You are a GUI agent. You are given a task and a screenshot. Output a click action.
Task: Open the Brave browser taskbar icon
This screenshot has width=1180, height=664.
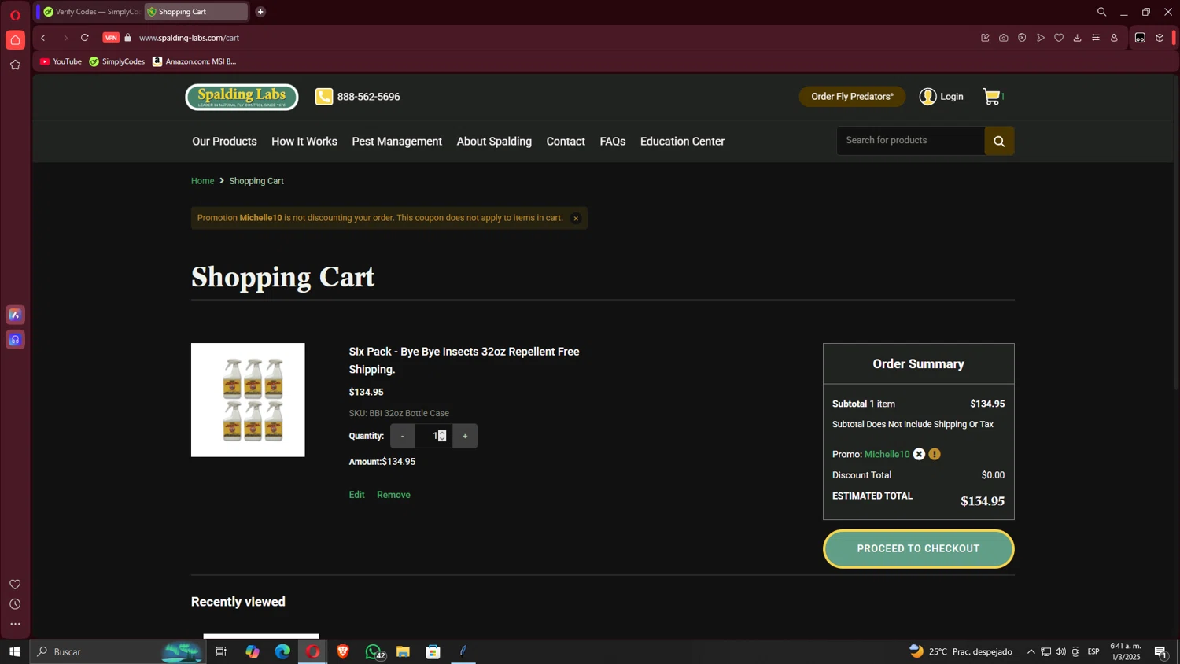(x=343, y=651)
